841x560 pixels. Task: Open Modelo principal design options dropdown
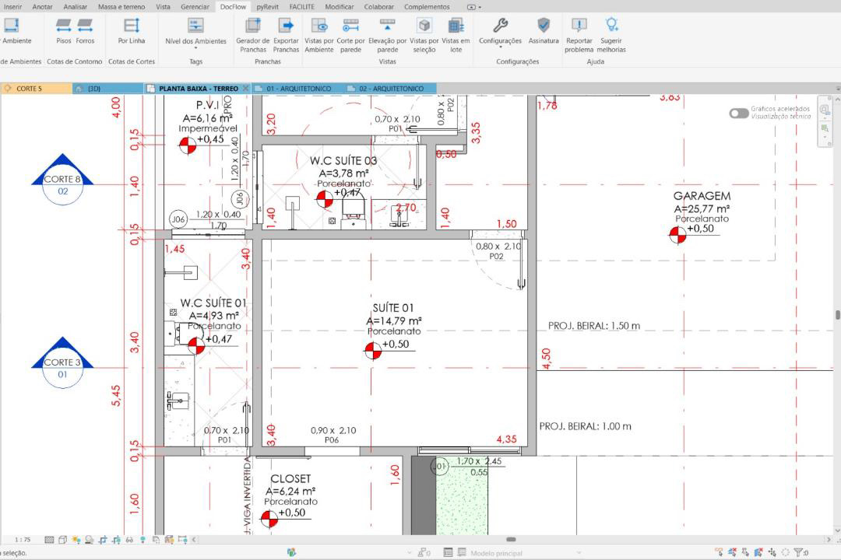coord(524,553)
